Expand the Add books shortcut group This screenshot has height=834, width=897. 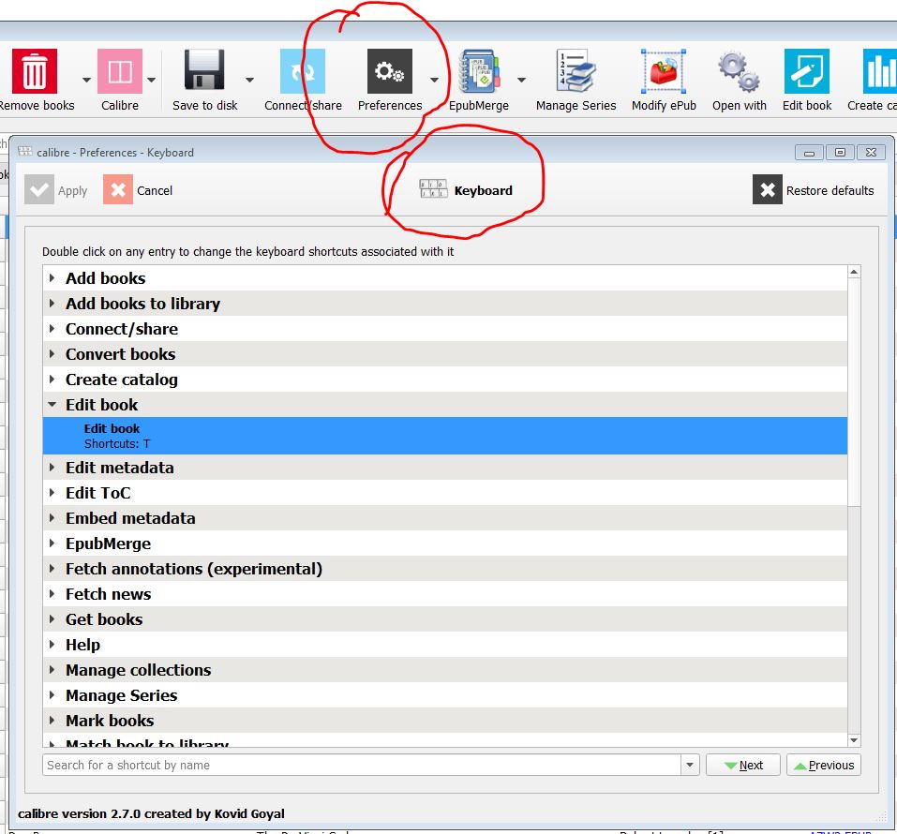pos(52,278)
